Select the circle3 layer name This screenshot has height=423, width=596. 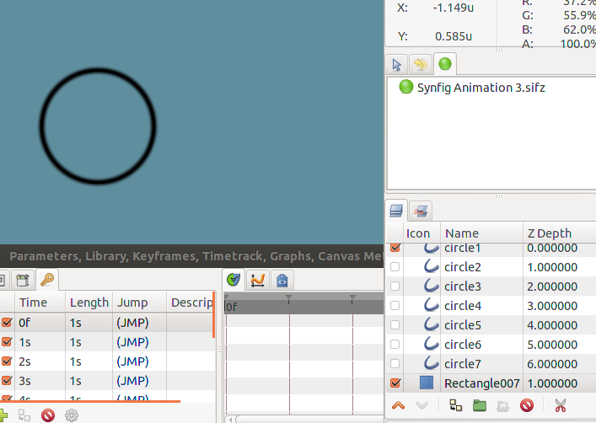point(463,286)
